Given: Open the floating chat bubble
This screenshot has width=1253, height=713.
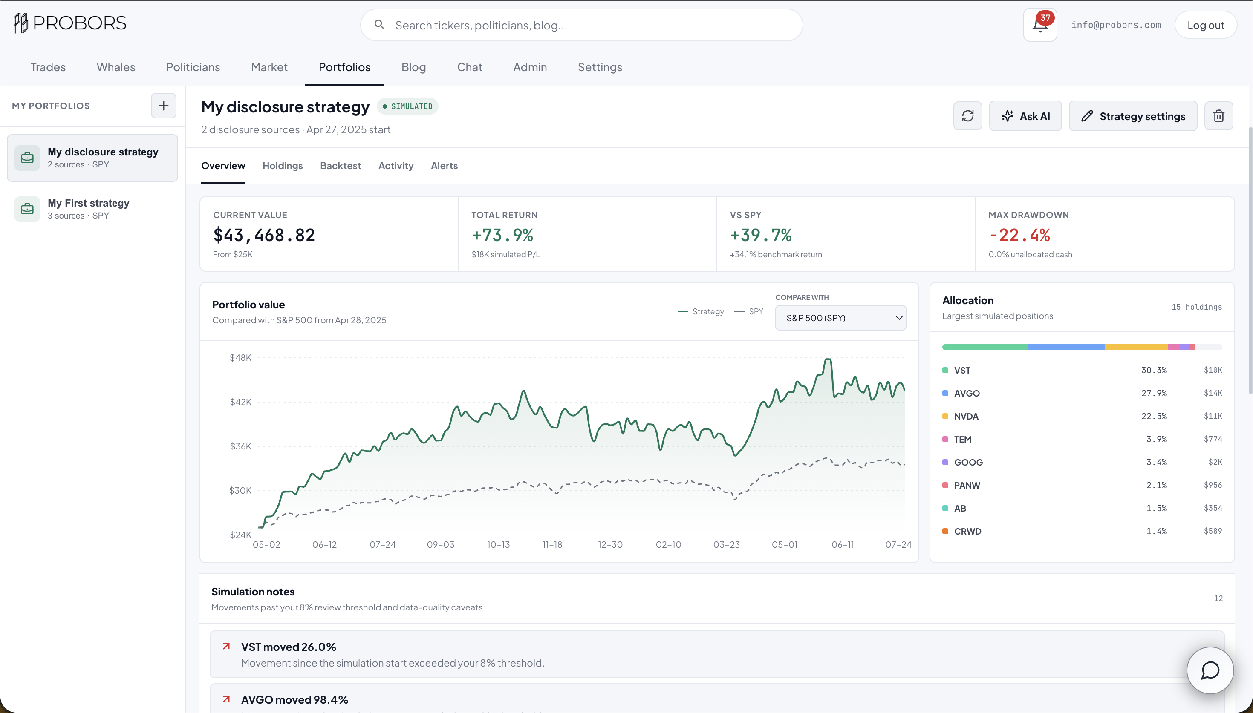Looking at the screenshot, I should (x=1210, y=670).
